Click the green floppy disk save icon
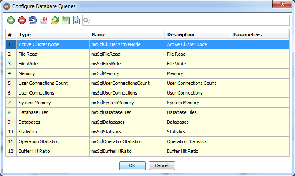 pos(66,20)
